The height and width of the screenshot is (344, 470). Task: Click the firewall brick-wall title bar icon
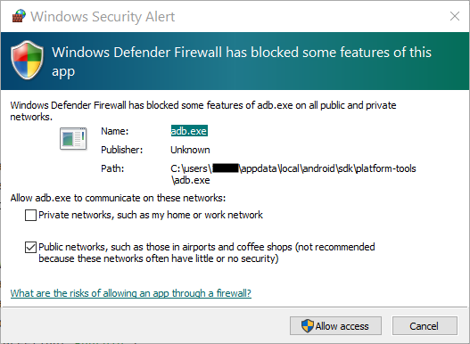(x=19, y=16)
